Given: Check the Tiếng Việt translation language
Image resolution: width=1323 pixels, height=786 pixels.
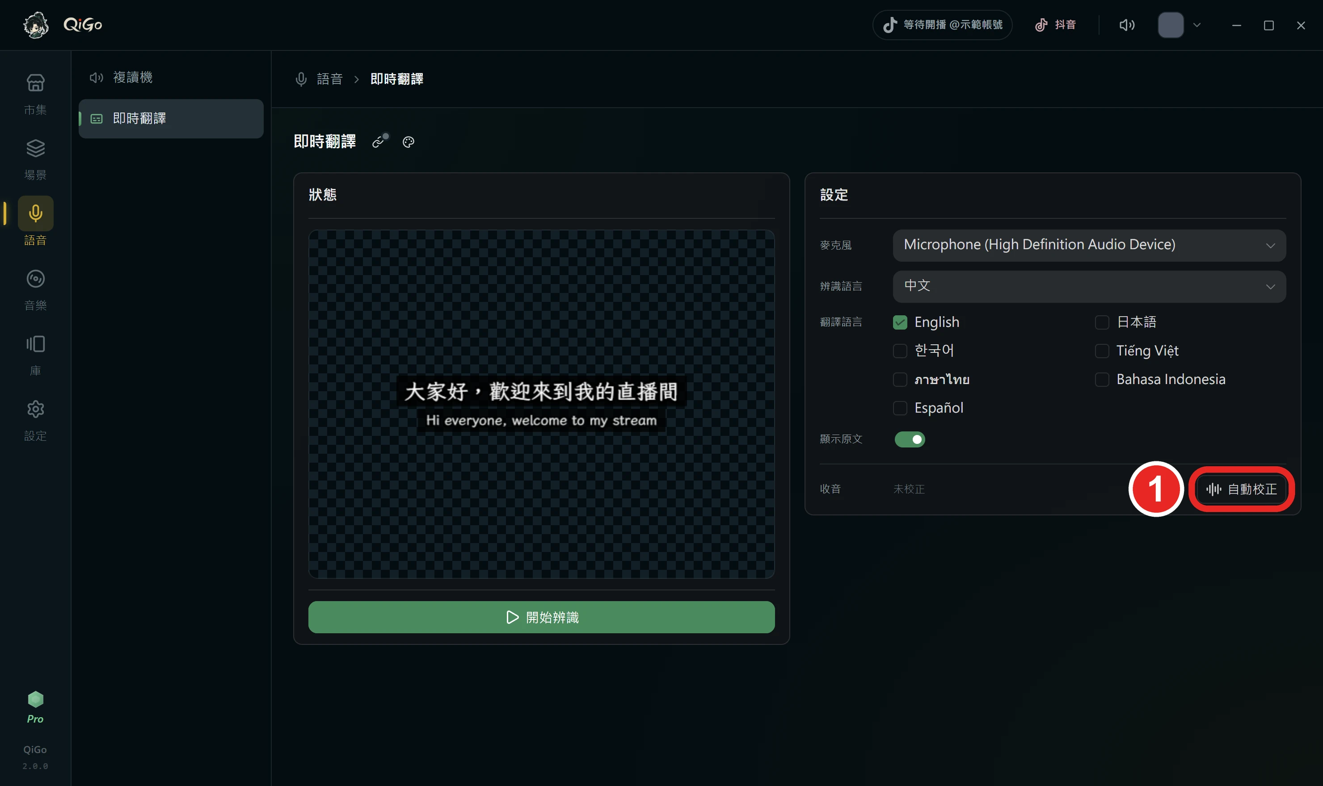Looking at the screenshot, I should pos(1102,351).
